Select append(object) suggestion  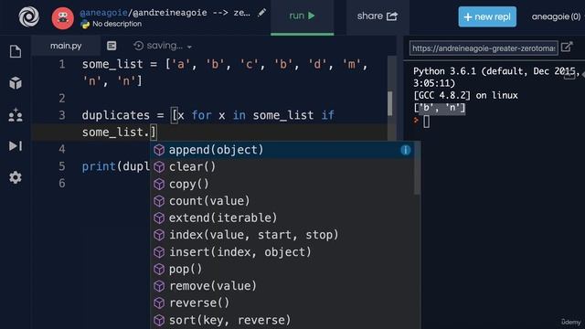(x=282, y=150)
